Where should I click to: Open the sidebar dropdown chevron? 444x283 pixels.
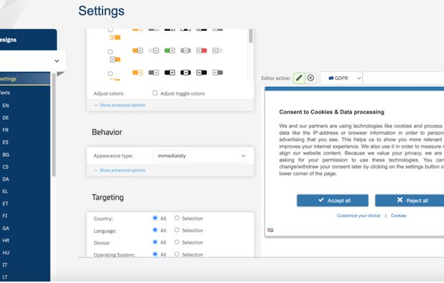point(57,61)
